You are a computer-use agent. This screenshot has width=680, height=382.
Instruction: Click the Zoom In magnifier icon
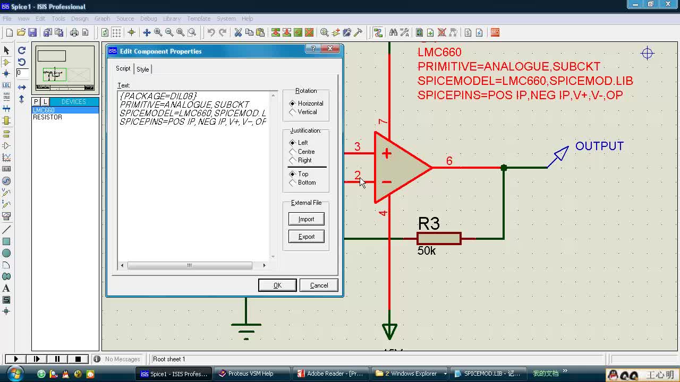pyautogui.click(x=158, y=32)
